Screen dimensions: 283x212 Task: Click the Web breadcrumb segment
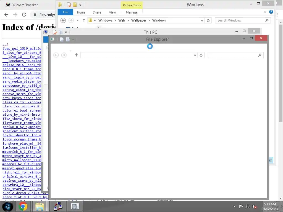(x=122, y=20)
